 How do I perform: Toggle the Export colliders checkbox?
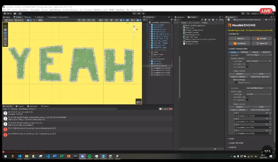tap(236, 82)
